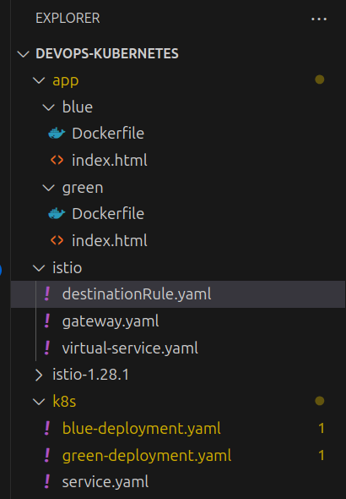
Task: Open index.html in the blue folder
Action: [110, 160]
